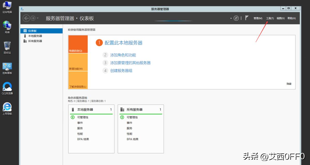Click the server icon in the 本地服务器 tile header
The image size is (310, 165).
73,109
